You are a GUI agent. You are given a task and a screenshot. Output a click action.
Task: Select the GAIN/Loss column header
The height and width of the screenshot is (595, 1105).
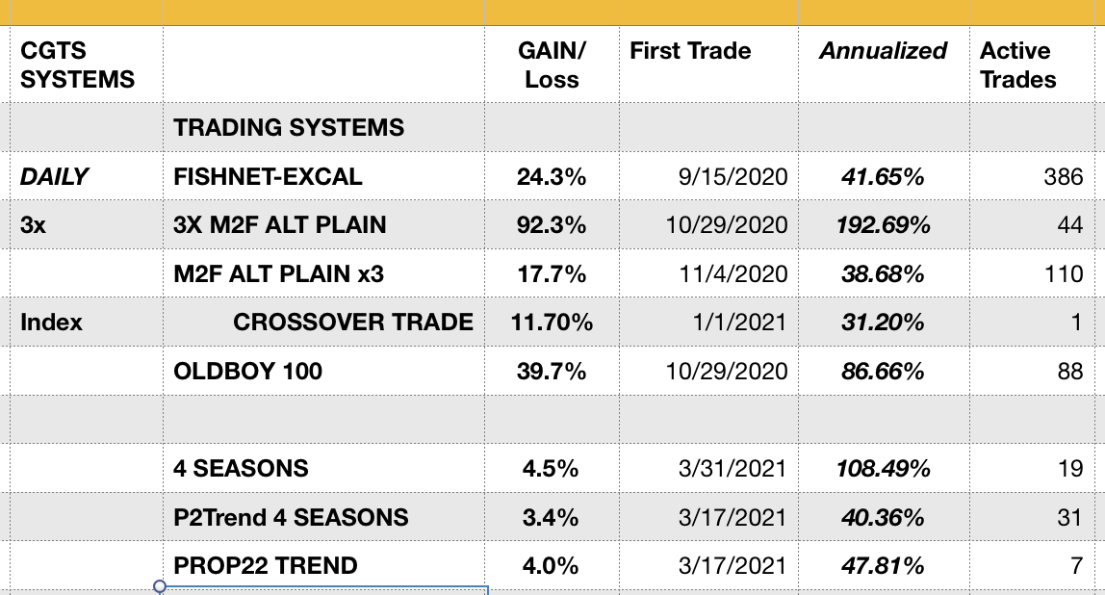click(552, 65)
